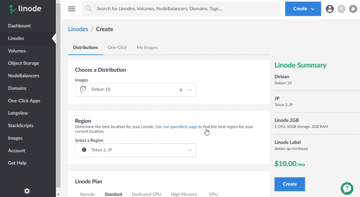
Task: Open the Create dropdown in top bar
Action: coord(303,9)
